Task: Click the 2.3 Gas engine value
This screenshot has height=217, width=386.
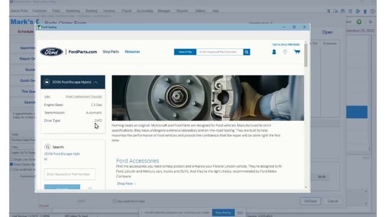Action: pos(96,105)
